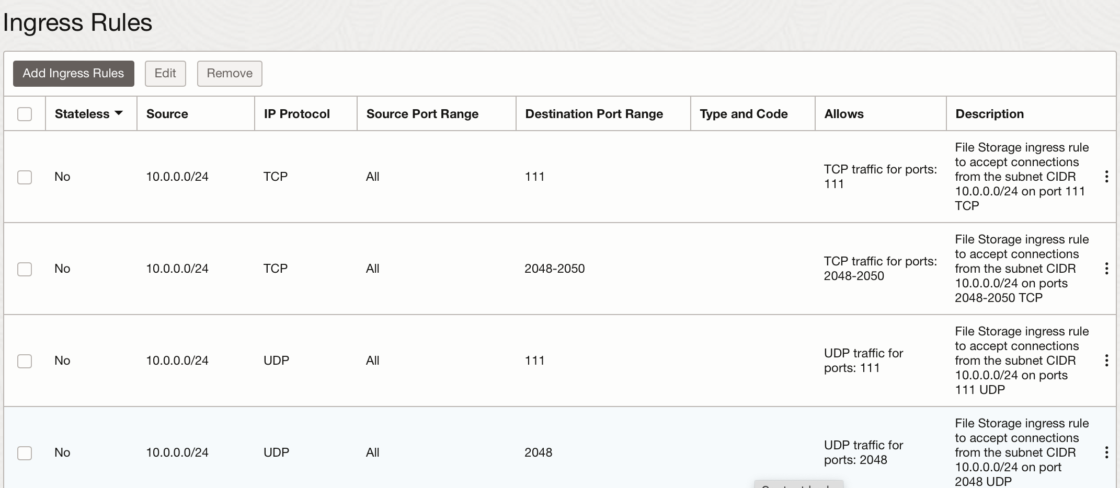Image resolution: width=1120 pixels, height=488 pixels.
Task: Select the checkbox for the UDP port 2048 rule
Action: pos(25,453)
